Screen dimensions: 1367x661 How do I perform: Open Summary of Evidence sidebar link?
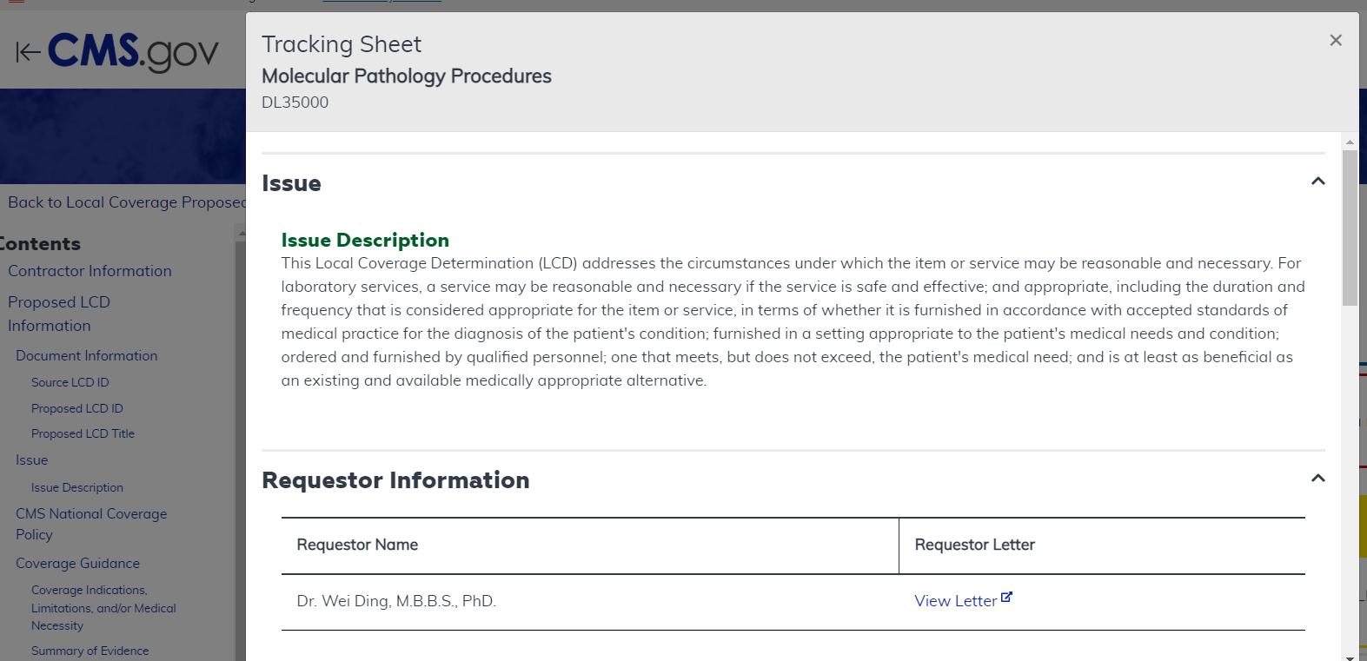tap(90, 651)
